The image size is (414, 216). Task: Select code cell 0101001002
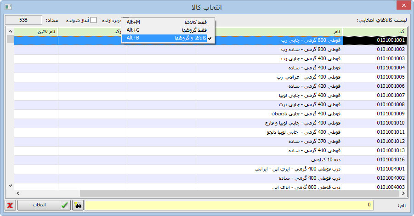coord(375,50)
